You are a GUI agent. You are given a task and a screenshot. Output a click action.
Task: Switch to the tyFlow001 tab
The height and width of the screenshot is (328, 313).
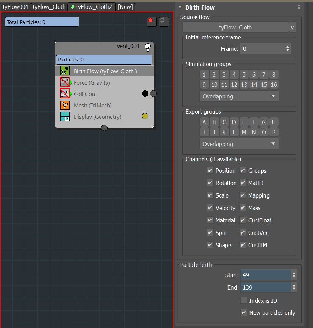15,7
